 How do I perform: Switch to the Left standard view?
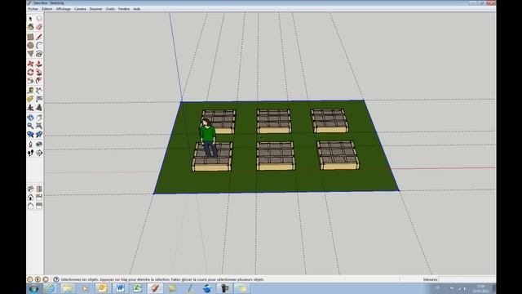[x=39, y=206]
